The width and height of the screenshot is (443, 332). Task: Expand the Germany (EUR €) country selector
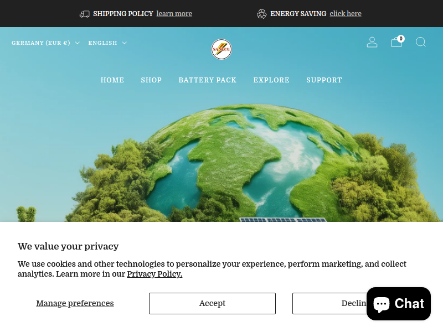click(45, 43)
